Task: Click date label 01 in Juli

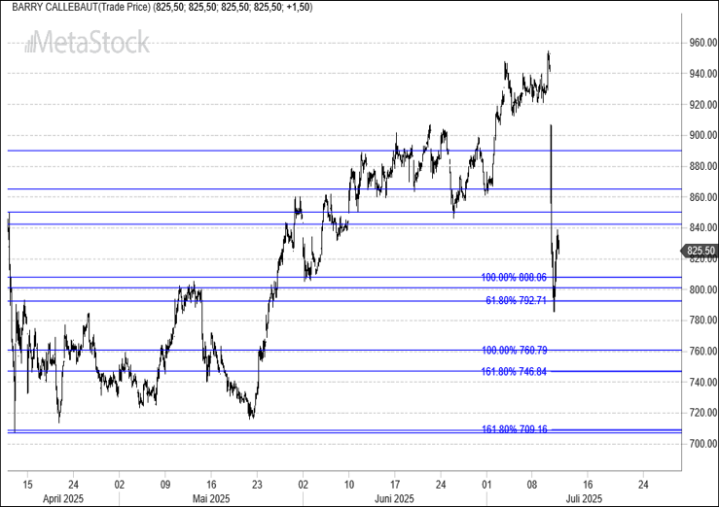Action: [x=486, y=484]
